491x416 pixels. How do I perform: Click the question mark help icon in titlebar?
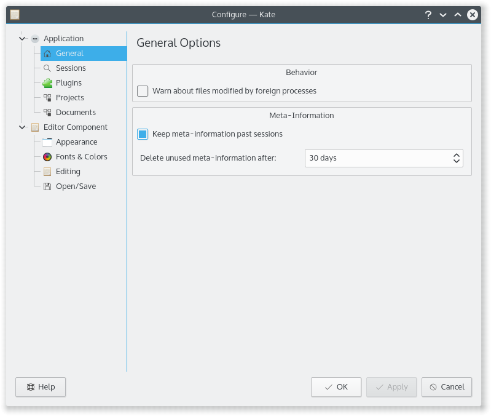click(x=428, y=15)
